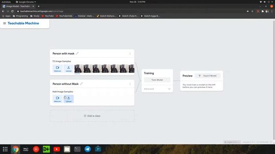Click the Add Image Samples label
This screenshot has width=275, height=154.
point(63,92)
